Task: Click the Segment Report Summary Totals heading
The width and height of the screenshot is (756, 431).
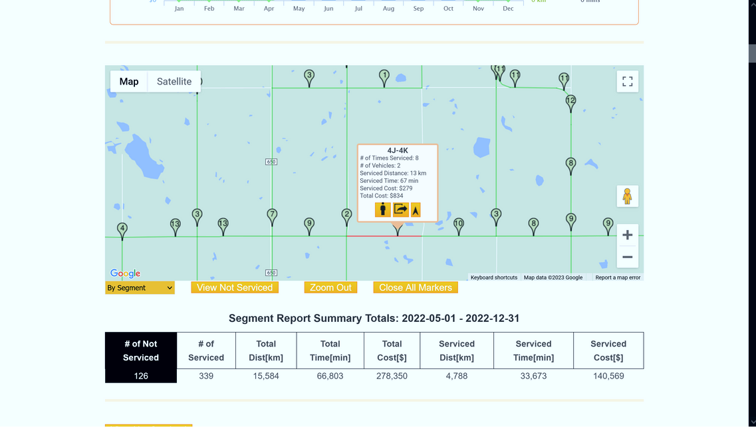Action: 374,318
